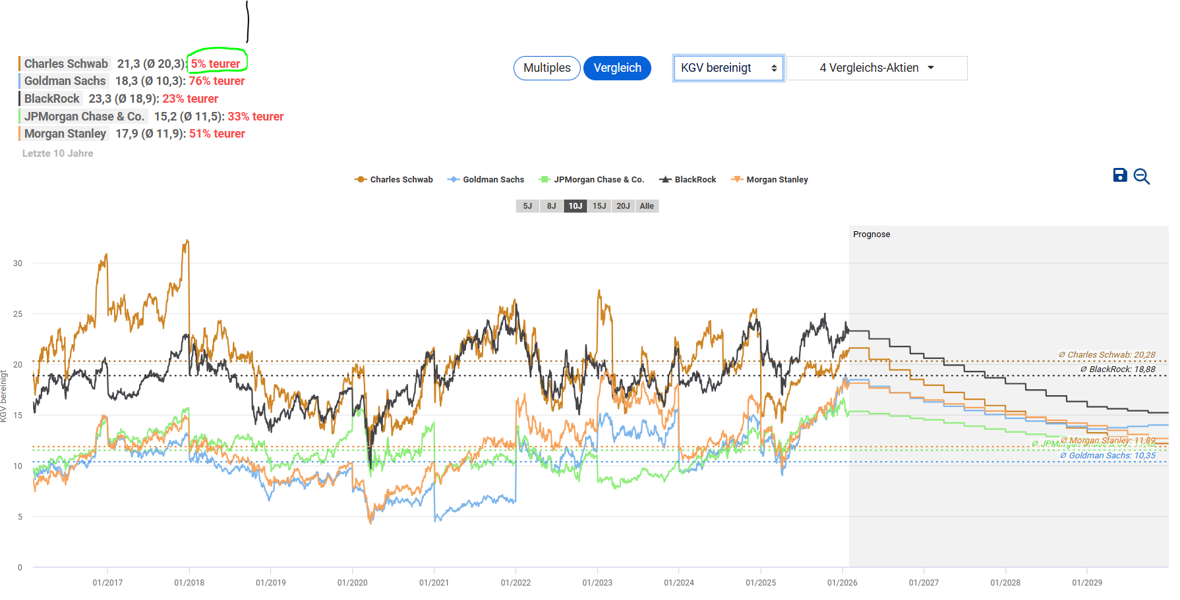1180x600 pixels.
Task: Toggle BlackRock series in chart legend
Action: (x=688, y=180)
